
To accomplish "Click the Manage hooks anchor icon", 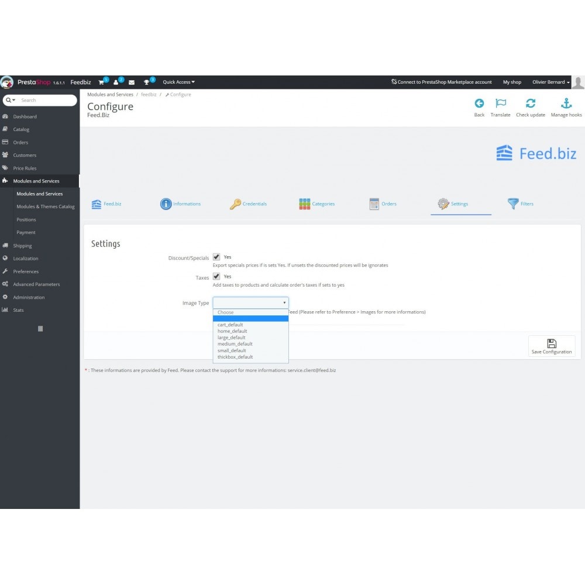I will coord(566,104).
